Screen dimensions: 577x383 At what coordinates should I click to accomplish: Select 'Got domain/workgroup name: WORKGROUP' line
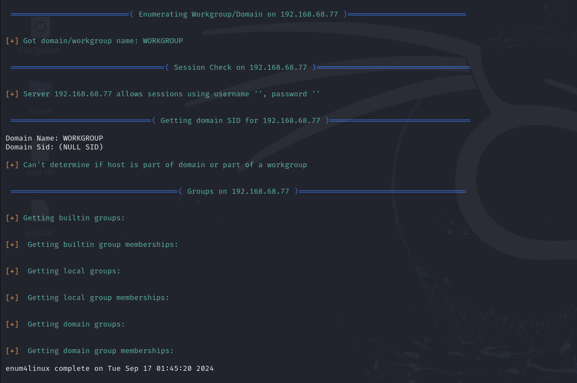point(94,41)
